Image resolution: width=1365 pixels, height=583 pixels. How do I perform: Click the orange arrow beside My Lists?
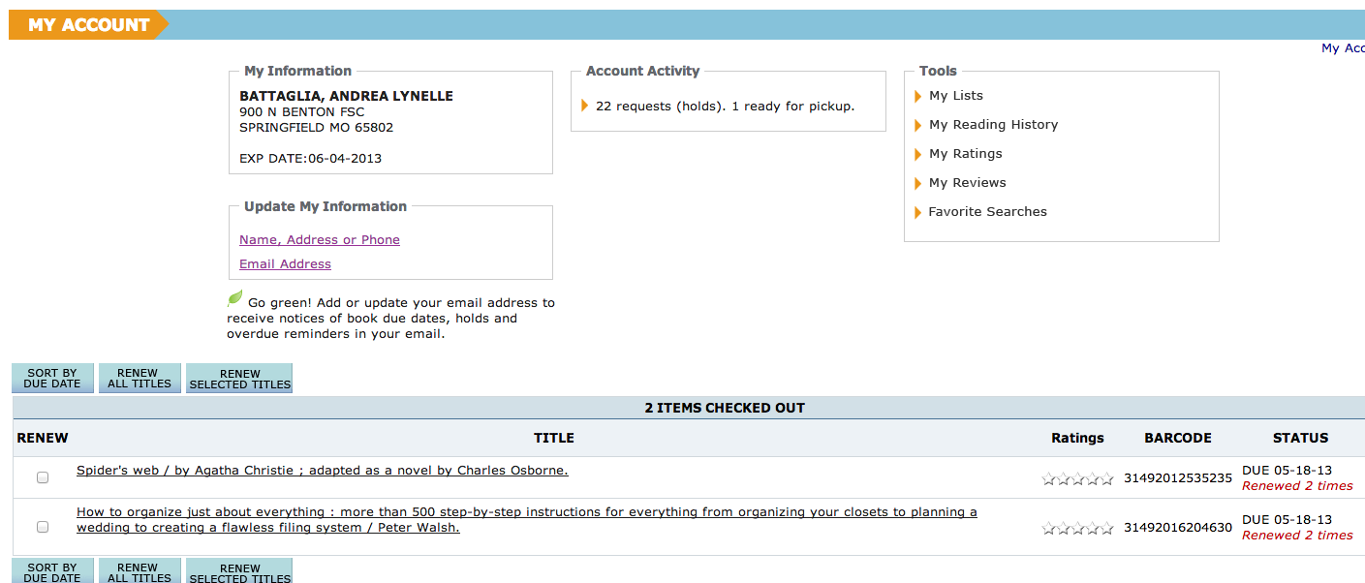917,96
